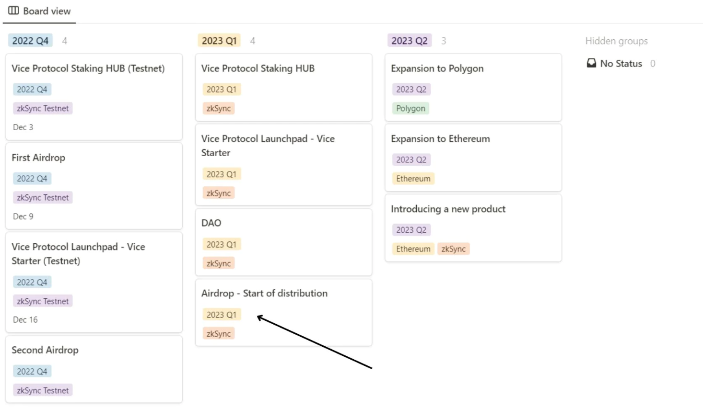Image resolution: width=703 pixels, height=420 pixels.
Task: Click zkSync tag on Introducing a new product
Action: 453,249
